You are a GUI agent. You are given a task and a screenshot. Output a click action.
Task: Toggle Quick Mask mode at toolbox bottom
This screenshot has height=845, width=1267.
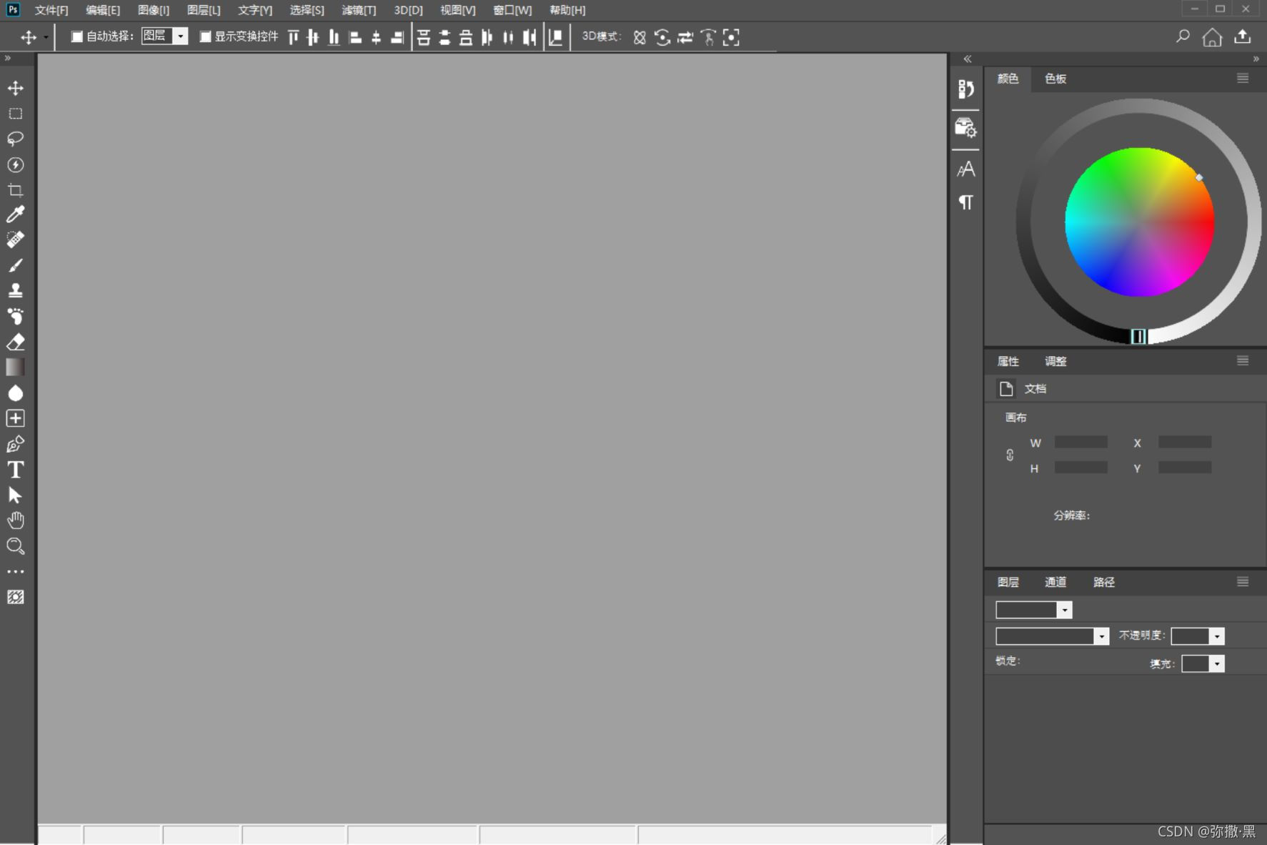(15, 597)
